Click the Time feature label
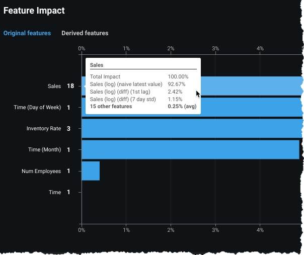 point(54,192)
